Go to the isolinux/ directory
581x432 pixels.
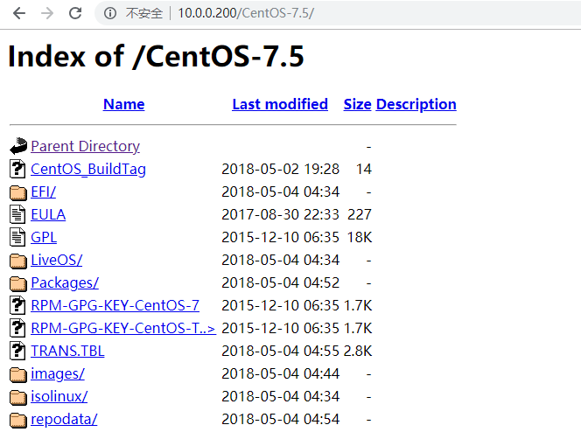pyautogui.click(x=59, y=396)
